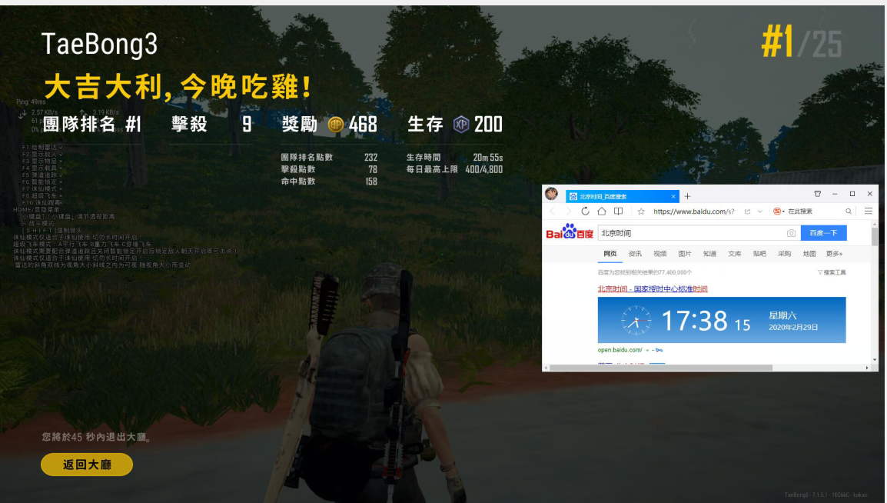Switch to the 地图 tab
The image size is (887, 503).
pos(809,254)
